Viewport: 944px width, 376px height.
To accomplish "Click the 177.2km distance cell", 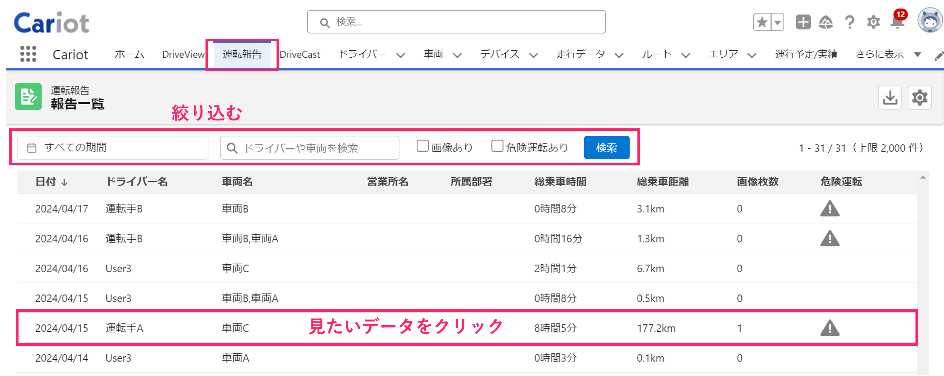I will 656,328.
